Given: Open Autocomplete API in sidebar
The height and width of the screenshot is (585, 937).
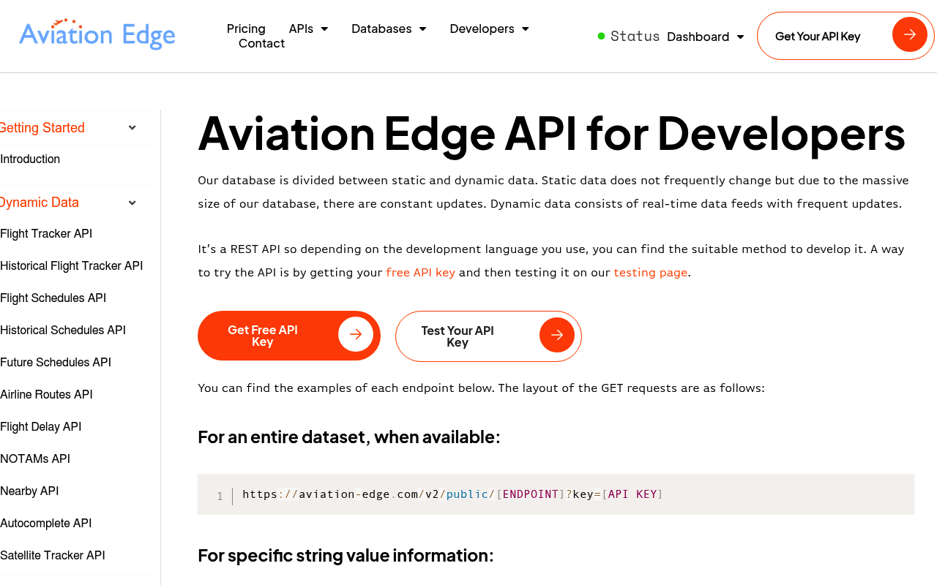Looking at the screenshot, I should [x=46, y=523].
